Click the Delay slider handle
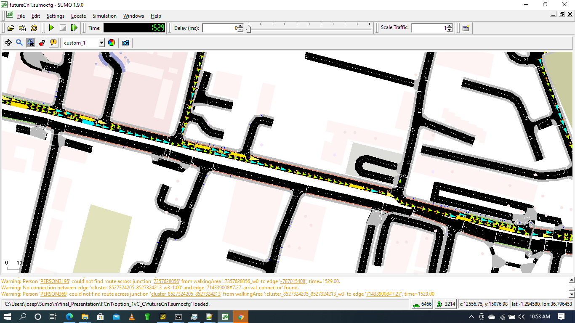The width and height of the screenshot is (575, 323). pos(248,28)
